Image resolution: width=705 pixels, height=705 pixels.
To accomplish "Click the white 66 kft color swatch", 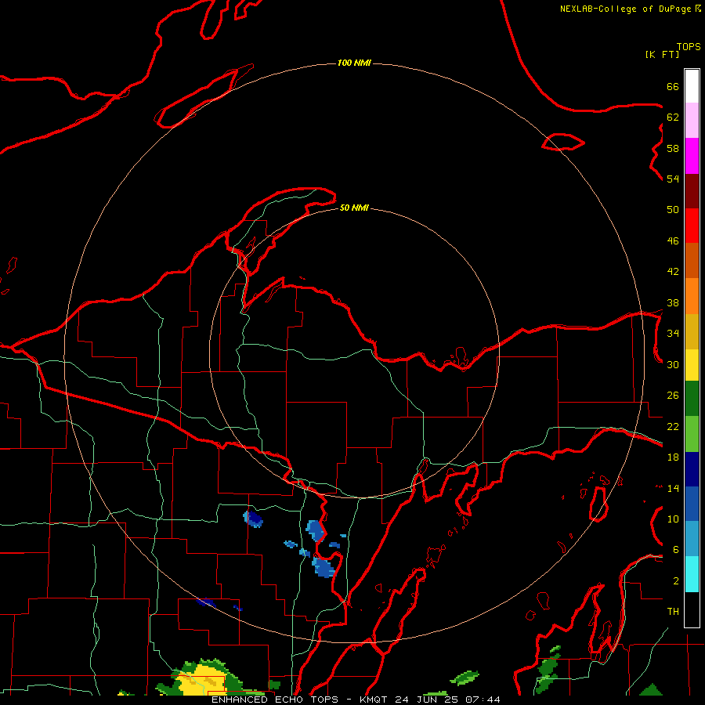I will 692,86.
